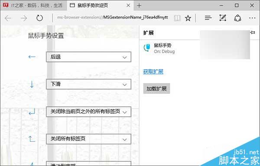The height and width of the screenshot is (166, 260).
Task: Expand the 关闭除当前页之外的所有标签页 dropdown
Action: (x=88, y=112)
